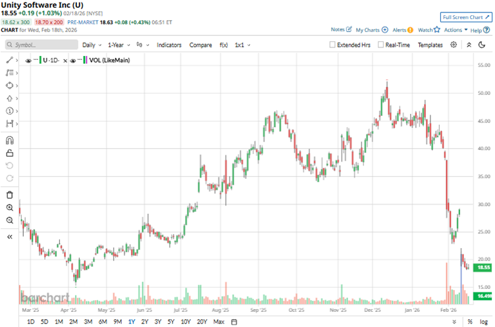The height and width of the screenshot is (327, 495).
Task: Switch to dark mode moon icon
Action: click(x=482, y=45)
